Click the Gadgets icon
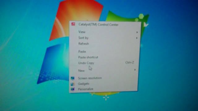Image resolution: width=198 pixels, height=111 pixels. click(x=73, y=84)
